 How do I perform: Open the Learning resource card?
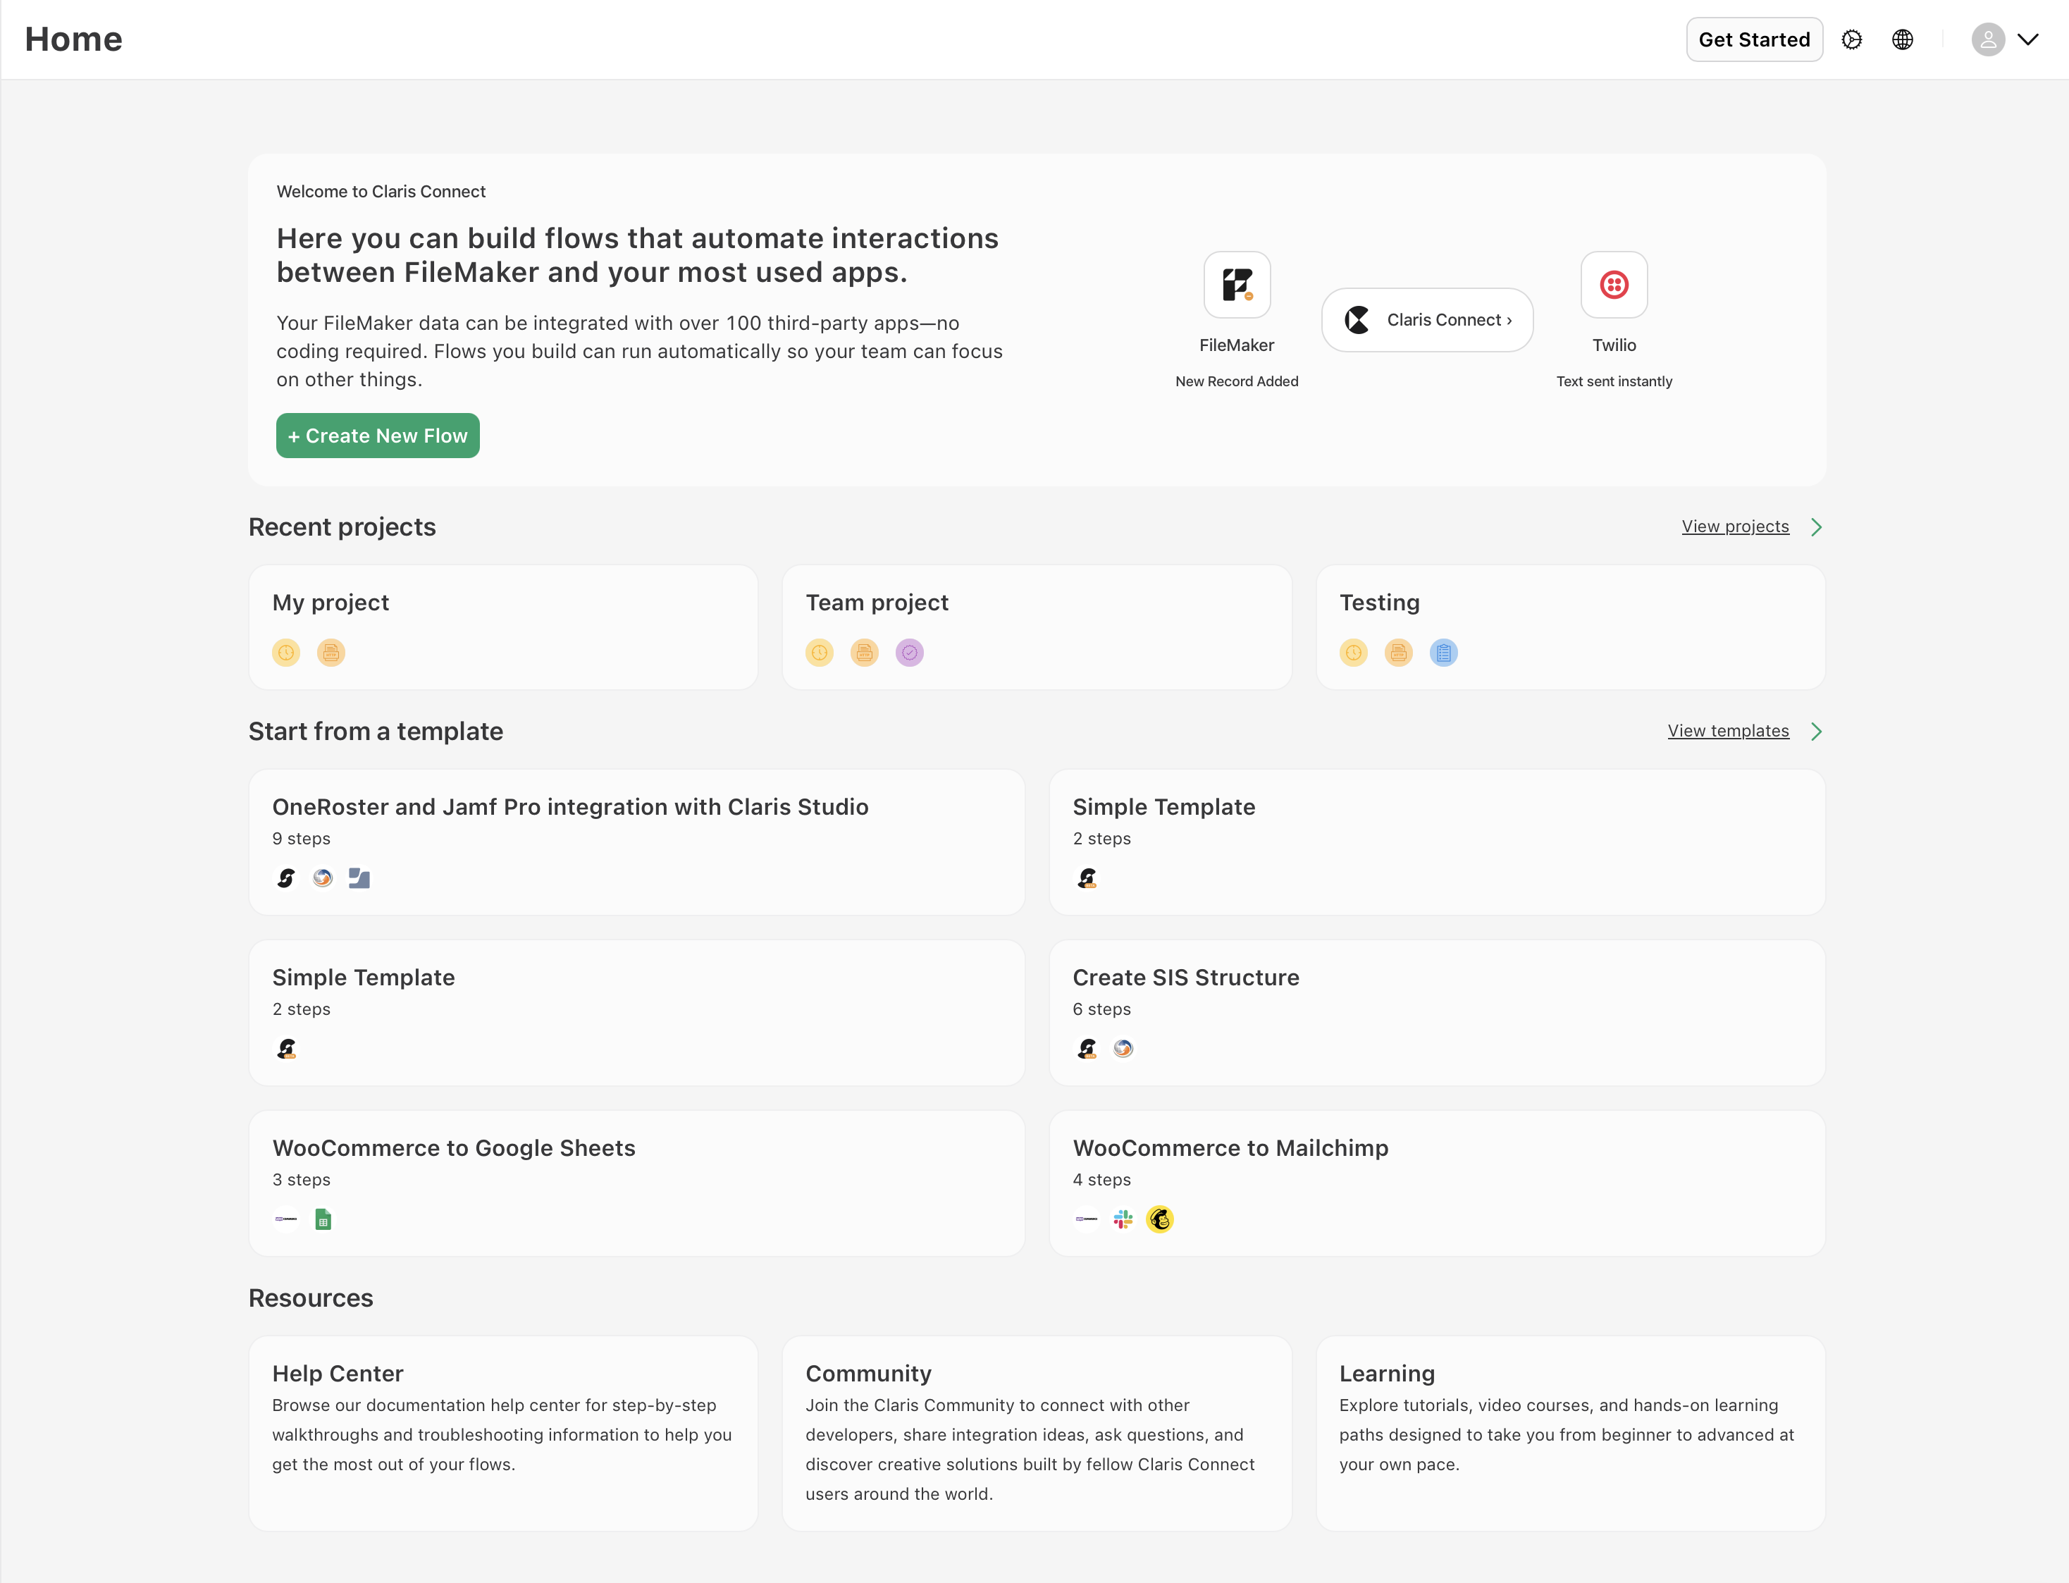click(x=1571, y=1433)
